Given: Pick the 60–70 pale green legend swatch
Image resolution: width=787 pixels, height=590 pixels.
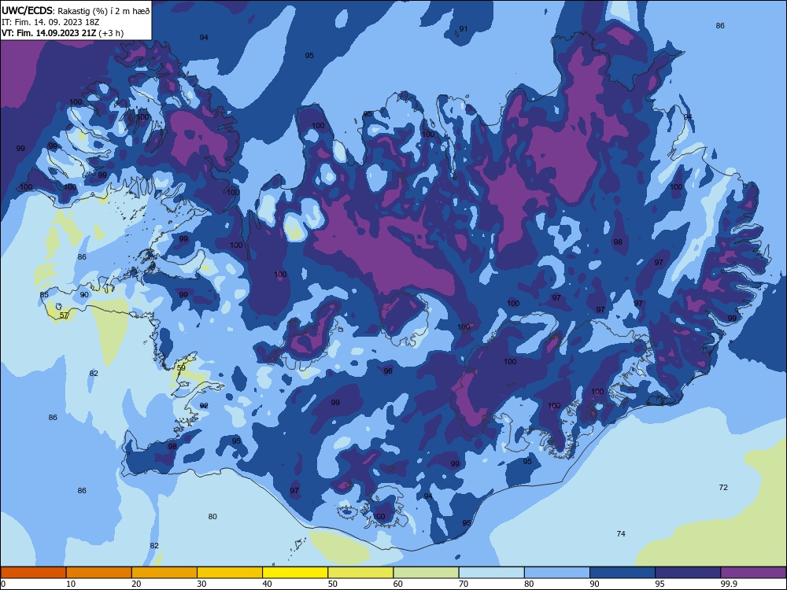Looking at the screenshot, I should click(426, 573).
